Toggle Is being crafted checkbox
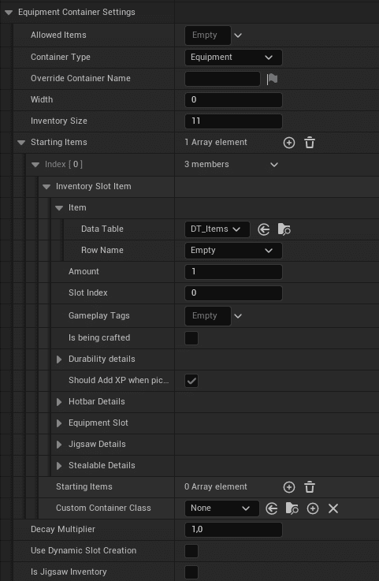The image size is (379, 581). point(191,338)
